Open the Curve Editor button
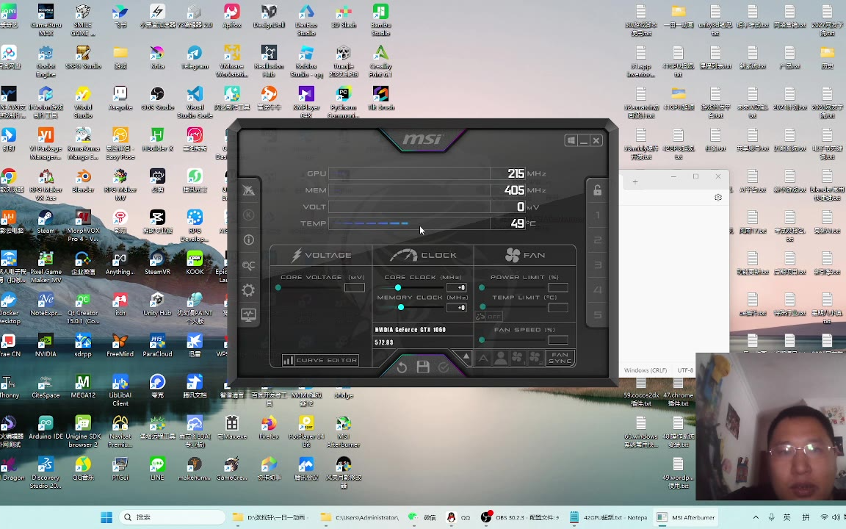846x529 pixels. [x=320, y=360]
